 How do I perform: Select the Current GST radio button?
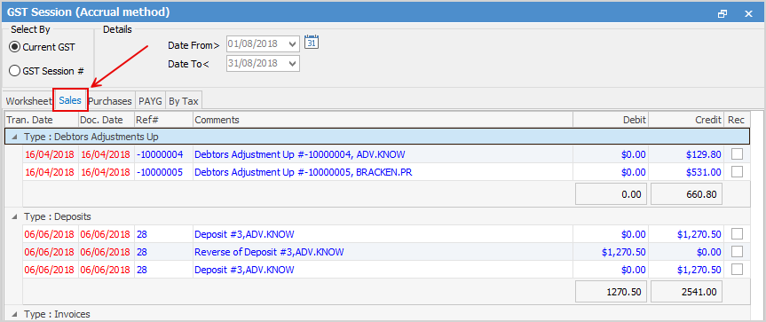15,47
